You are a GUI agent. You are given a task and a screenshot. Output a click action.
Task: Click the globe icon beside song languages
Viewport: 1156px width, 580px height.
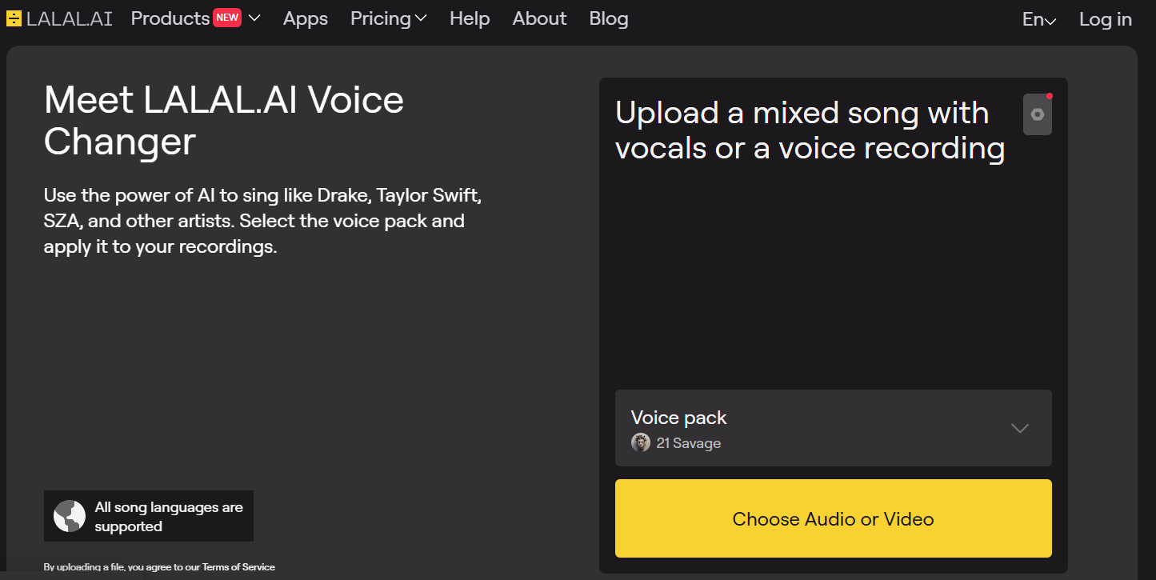[x=70, y=516]
